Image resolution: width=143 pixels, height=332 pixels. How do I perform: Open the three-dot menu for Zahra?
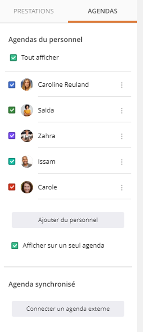[x=122, y=136]
